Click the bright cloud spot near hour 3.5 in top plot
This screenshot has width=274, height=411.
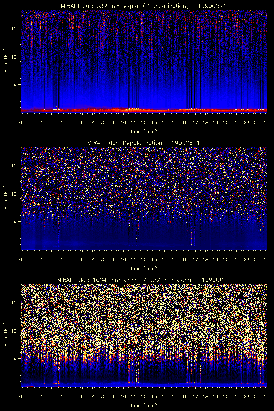(x=55, y=108)
